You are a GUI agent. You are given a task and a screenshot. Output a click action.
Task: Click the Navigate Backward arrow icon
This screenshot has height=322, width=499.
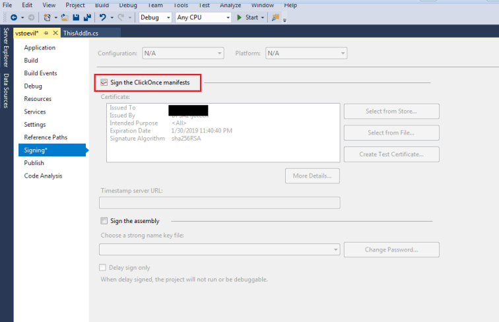(x=14, y=18)
